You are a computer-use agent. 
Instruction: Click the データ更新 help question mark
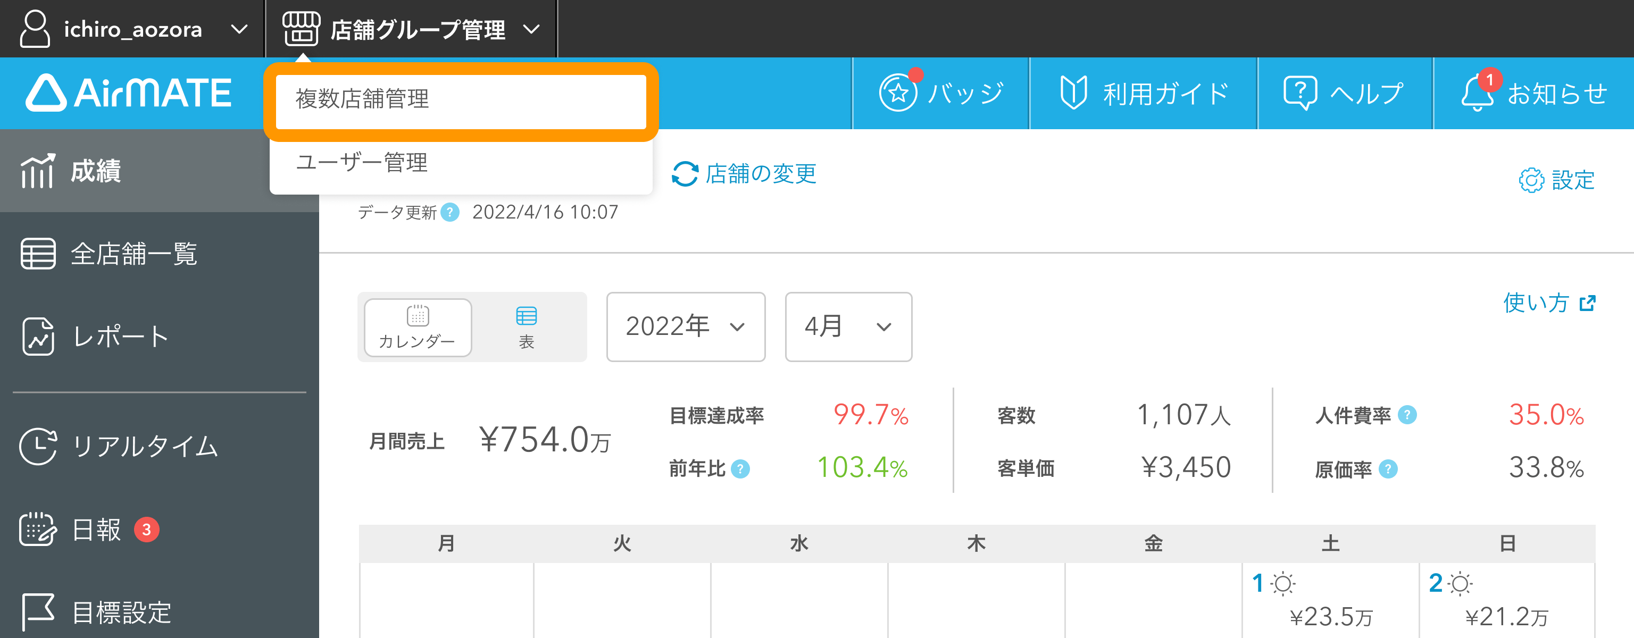450,212
